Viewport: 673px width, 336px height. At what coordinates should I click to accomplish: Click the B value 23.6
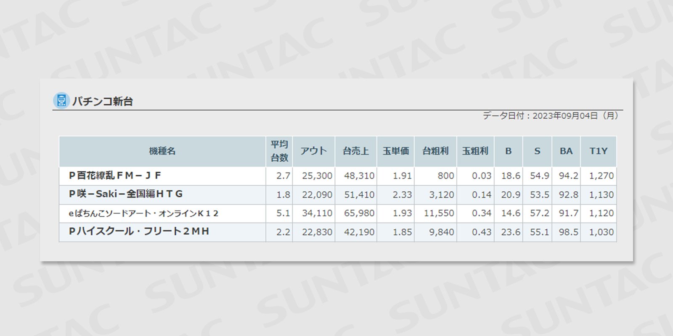click(x=511, y=232)
